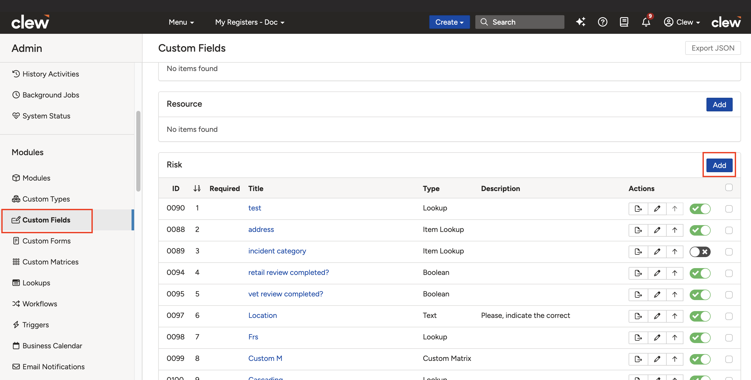Edit the address field with pencil icon
The height and width of the screenshot is (380, 751).
point(657,230)
